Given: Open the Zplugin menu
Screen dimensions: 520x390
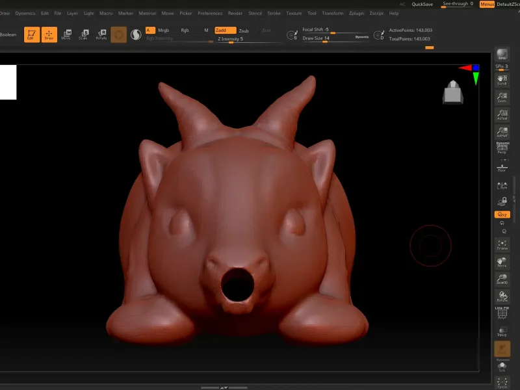Looking at the screenshot, I should click(x=356, y=13).
